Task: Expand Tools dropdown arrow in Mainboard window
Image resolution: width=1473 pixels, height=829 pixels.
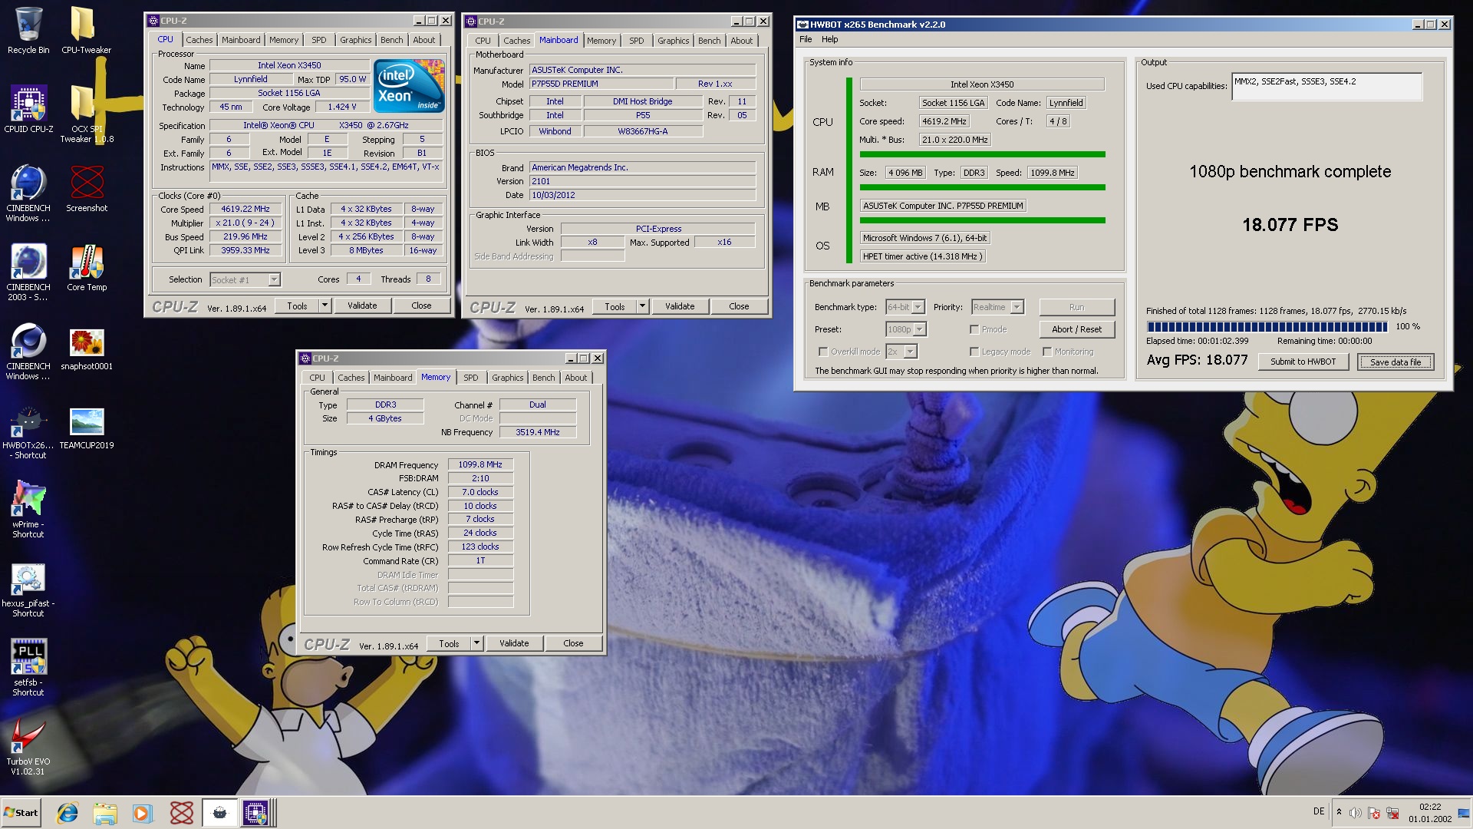Action: (x=642, y=306)
